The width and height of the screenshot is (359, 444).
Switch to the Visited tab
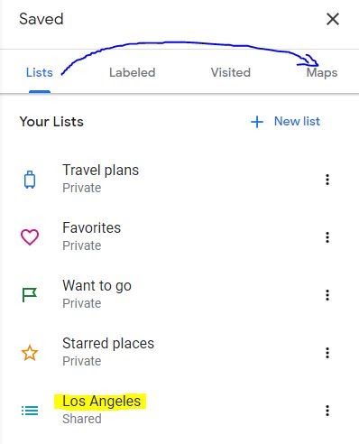[231, 72]
